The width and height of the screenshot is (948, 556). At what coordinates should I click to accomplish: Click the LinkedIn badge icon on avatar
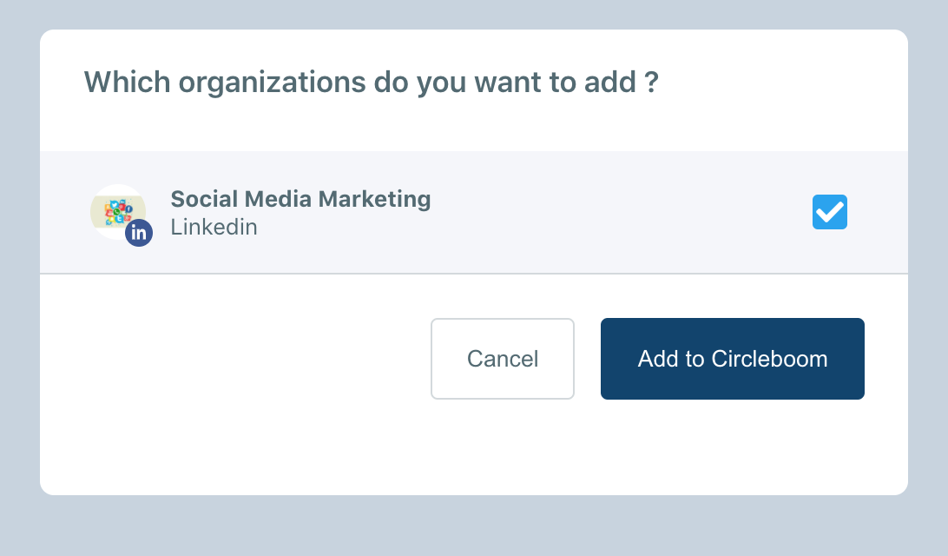[x=138, y=233]
